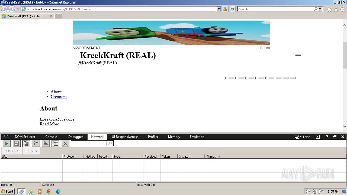The image size is (347, 195).
Task: Open the UI Responsiveness tab
Action: pos(125,137)
